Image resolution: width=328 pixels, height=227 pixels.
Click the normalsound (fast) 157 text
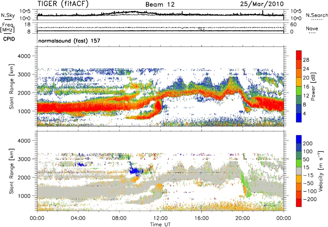coord(69,41)
